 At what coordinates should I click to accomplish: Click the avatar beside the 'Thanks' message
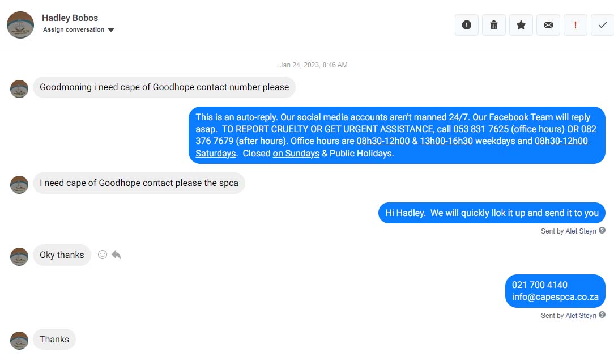pyautogui.click(x=19, y=340)
